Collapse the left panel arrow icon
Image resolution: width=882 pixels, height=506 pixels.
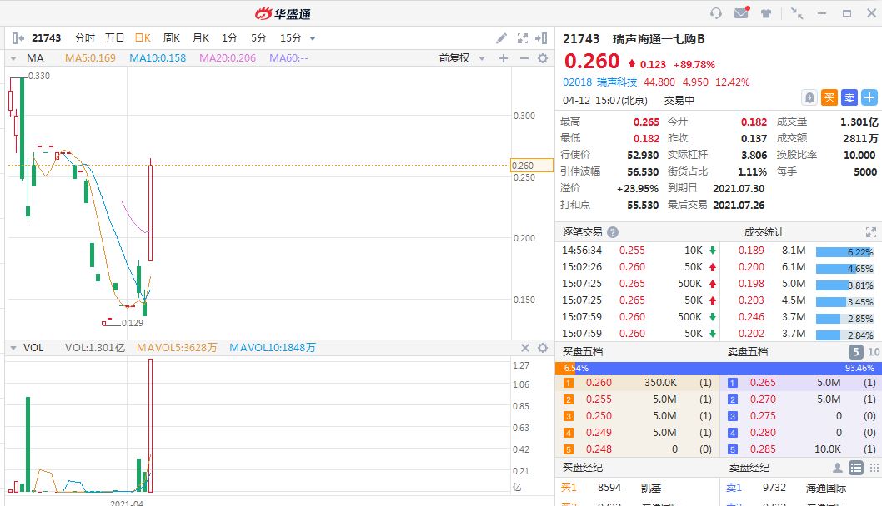point(18,38)
